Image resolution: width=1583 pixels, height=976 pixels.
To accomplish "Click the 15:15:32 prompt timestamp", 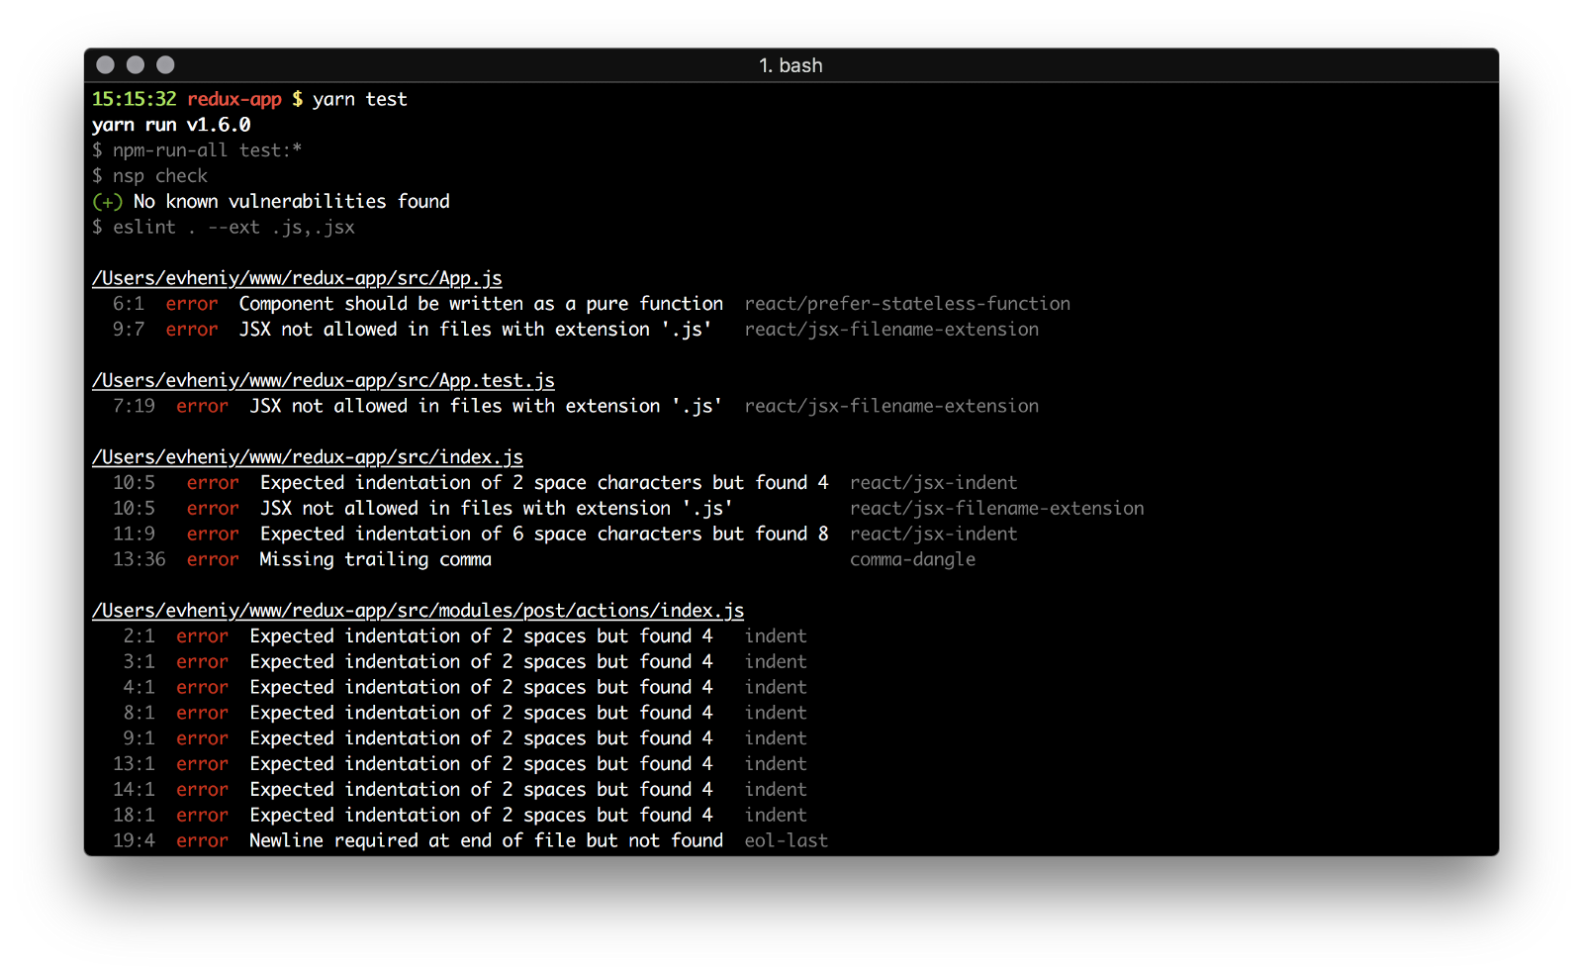I will 134,99.
